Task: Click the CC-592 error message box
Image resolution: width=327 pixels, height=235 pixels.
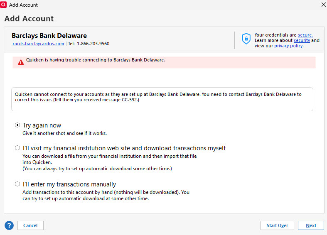Action: pos(162,99)
